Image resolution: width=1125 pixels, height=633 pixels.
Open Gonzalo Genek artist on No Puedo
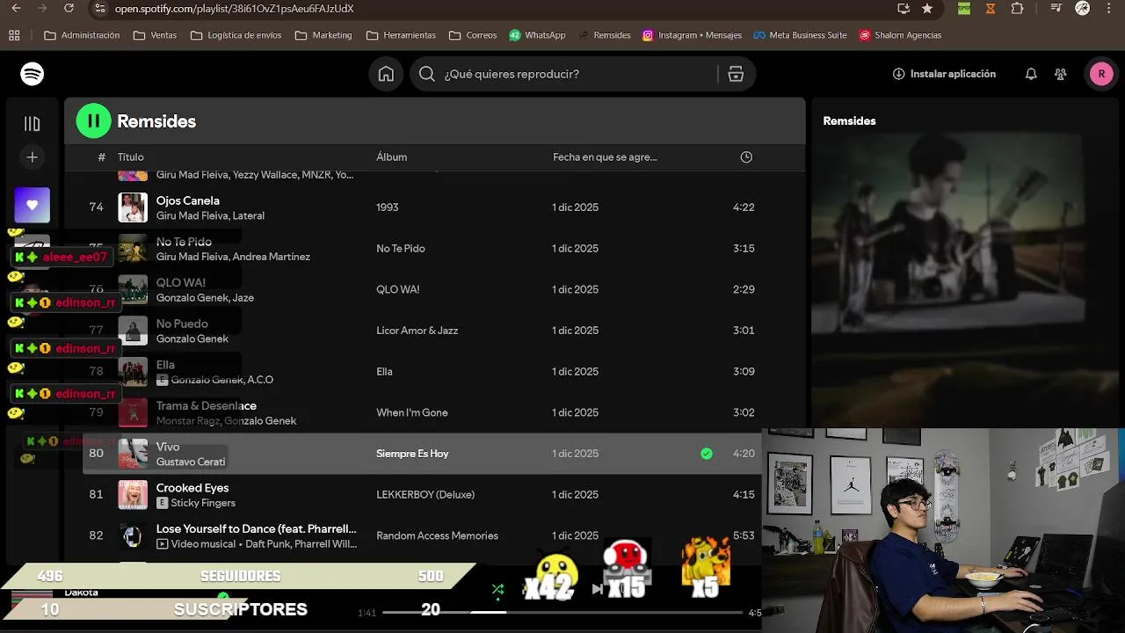(192, 338)
